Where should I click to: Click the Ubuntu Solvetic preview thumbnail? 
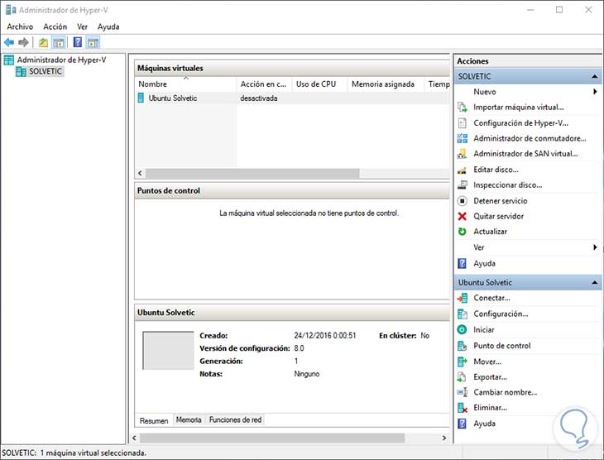168,350
